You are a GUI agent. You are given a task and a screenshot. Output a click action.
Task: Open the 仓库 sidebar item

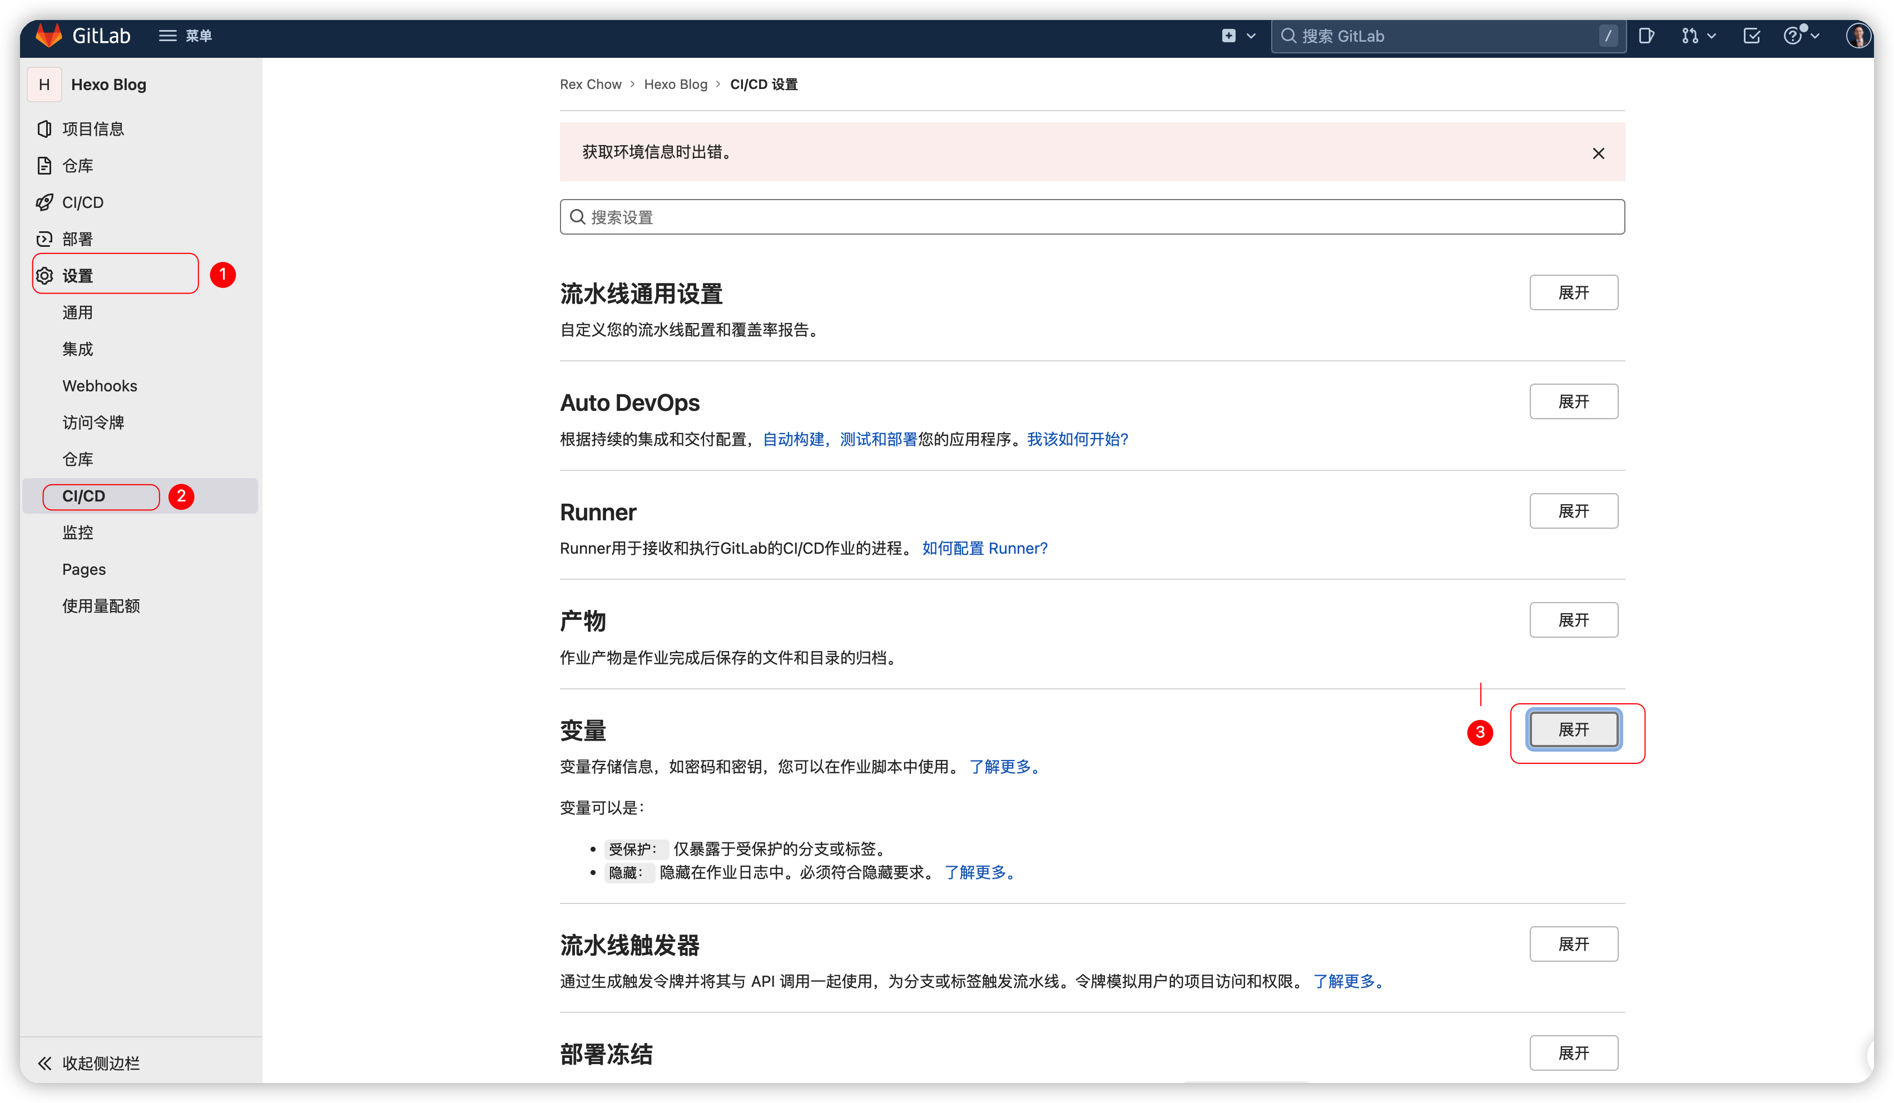(77, 165)
